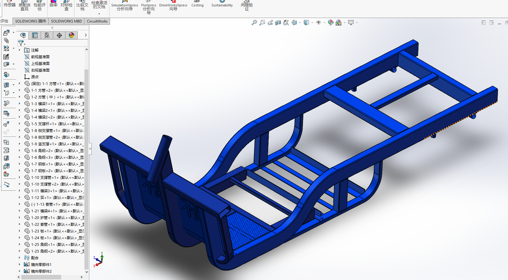Select the 前视基准面 plane item
This screenshot has height=280, width=508.
40,57
